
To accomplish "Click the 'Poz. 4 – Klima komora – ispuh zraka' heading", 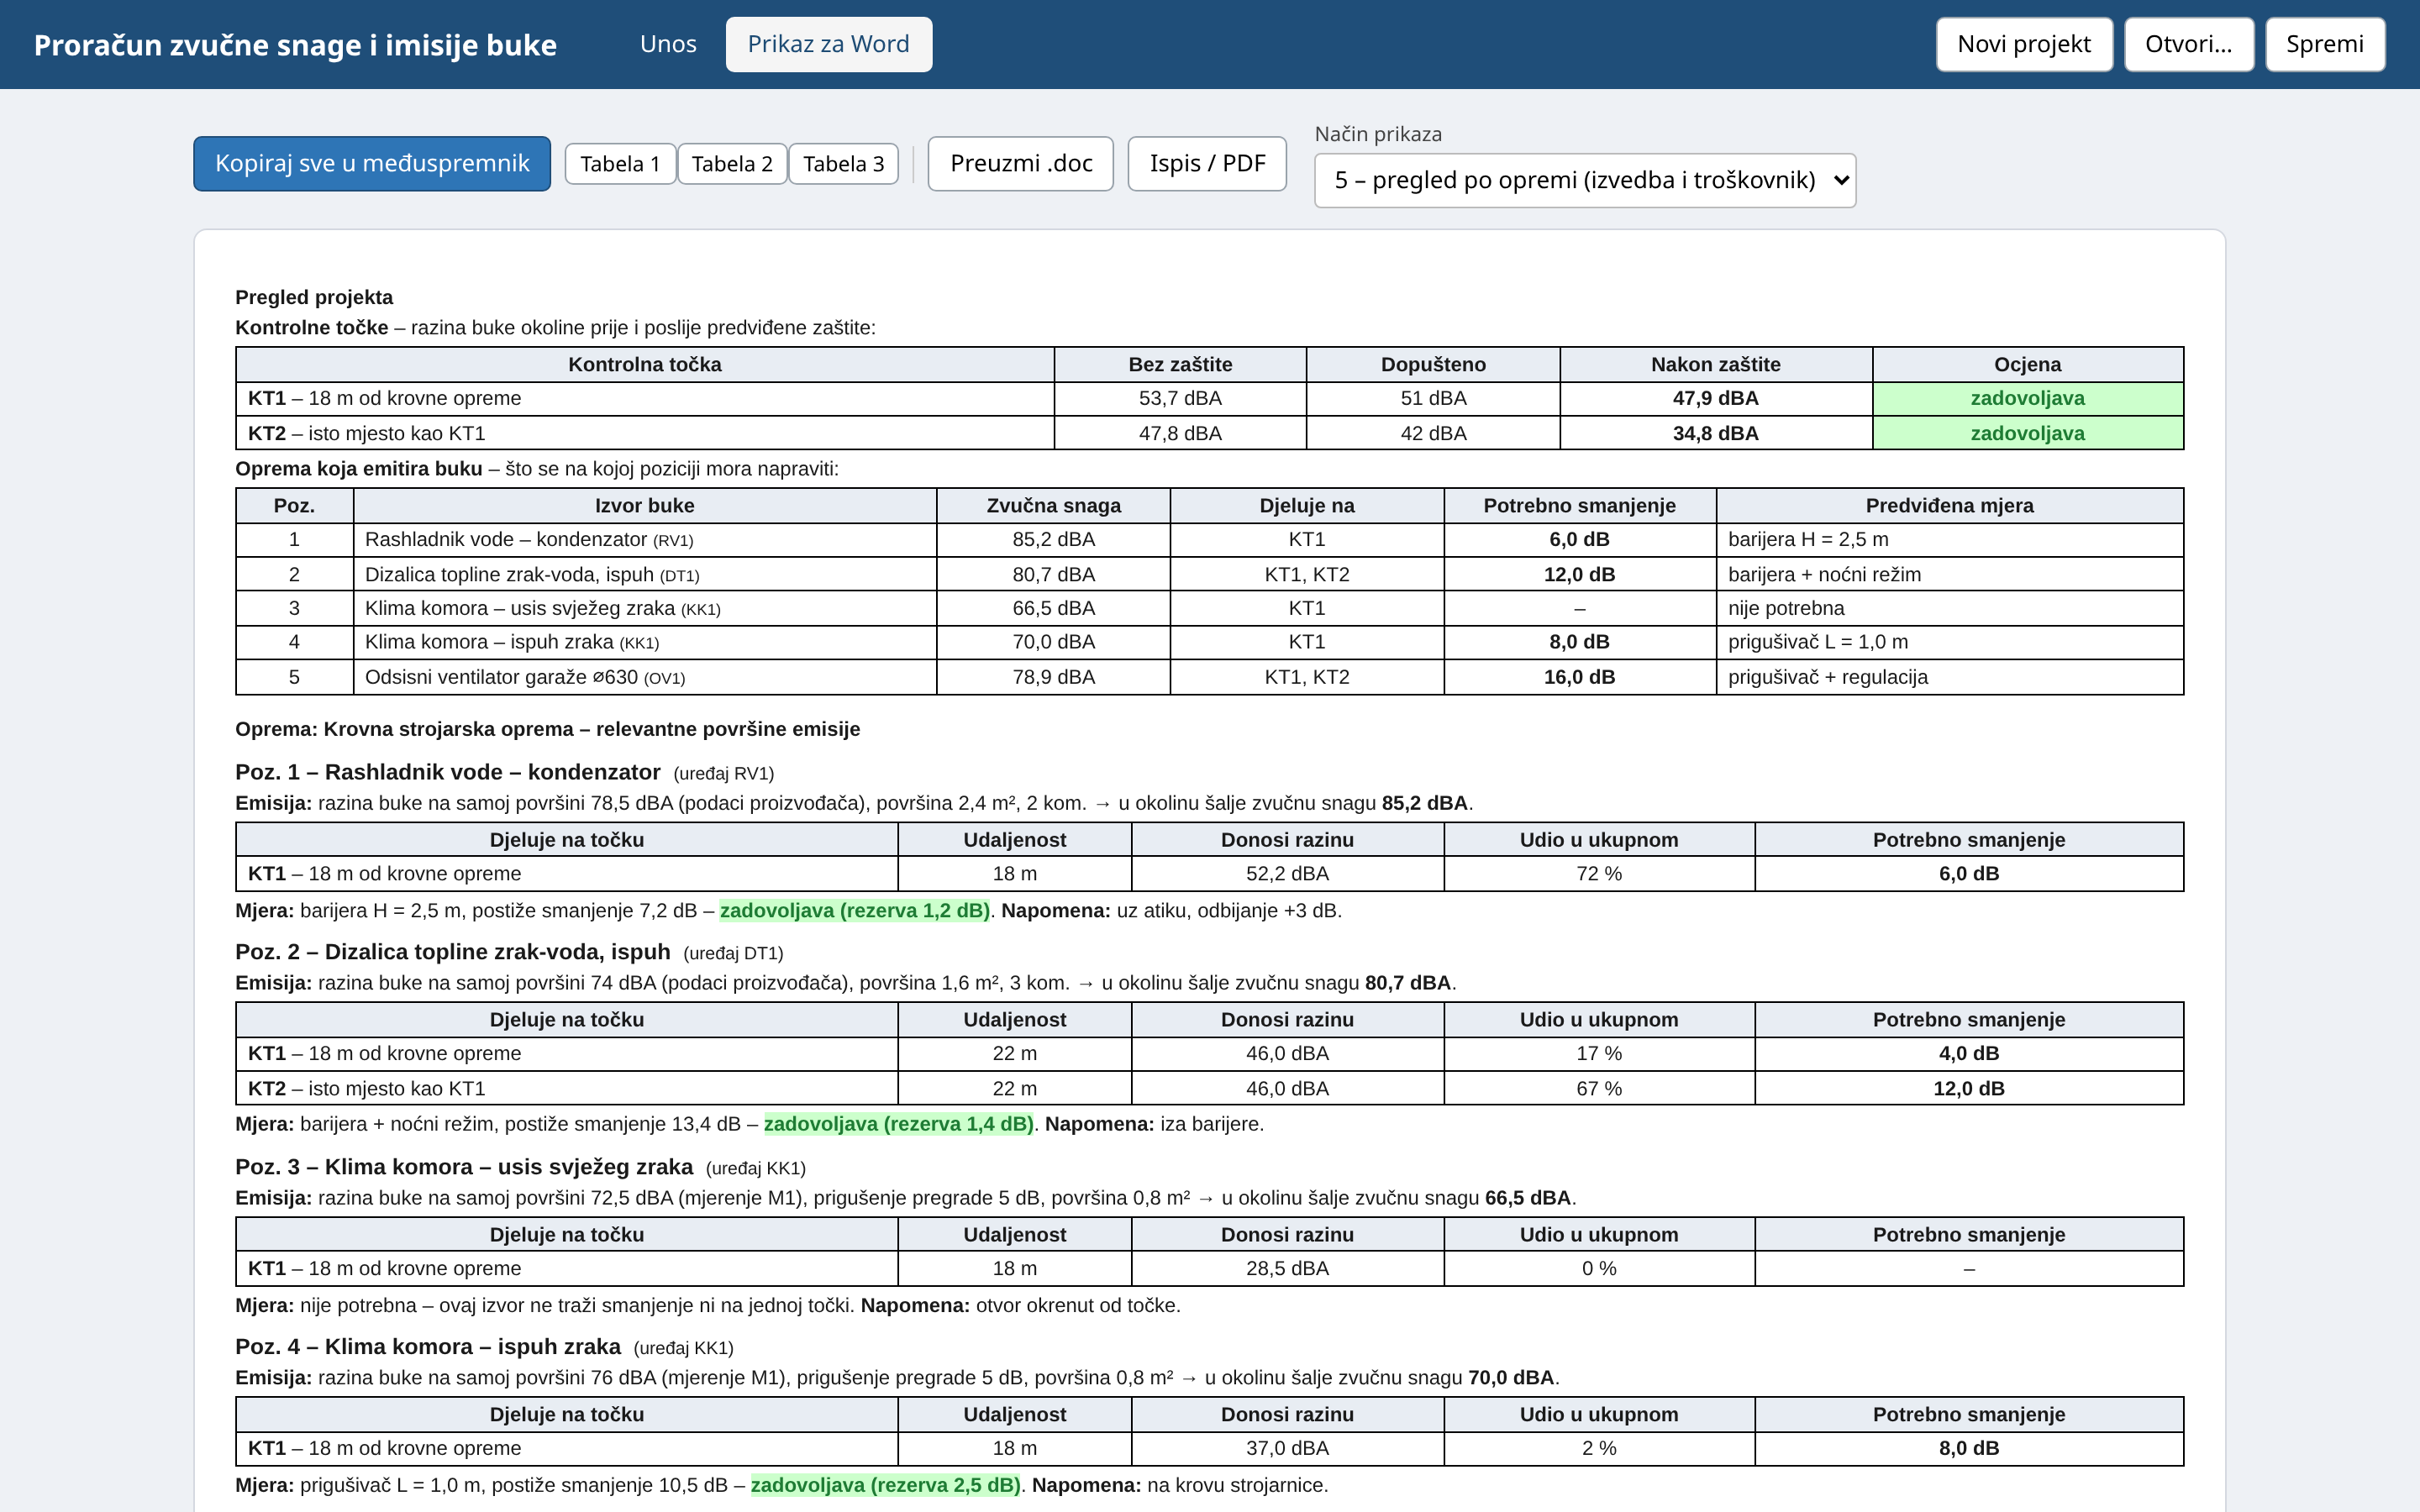I will click(x=428, y=1347).
